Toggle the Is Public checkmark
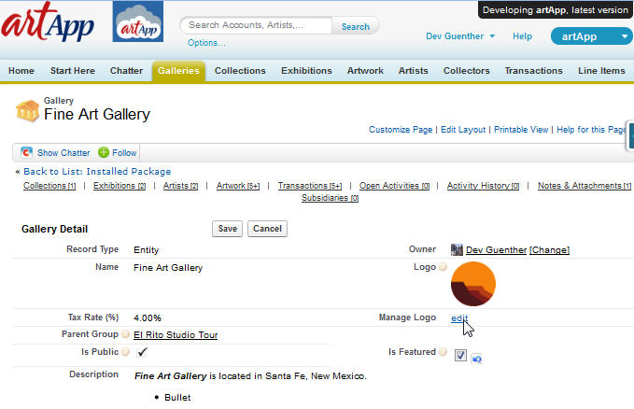The width and height of the screenshot is (634, 409). [x=142, y=352]
